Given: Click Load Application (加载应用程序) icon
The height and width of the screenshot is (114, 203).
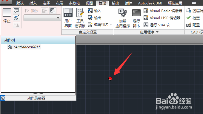Looking at the screenshot, I should point(123,18).
